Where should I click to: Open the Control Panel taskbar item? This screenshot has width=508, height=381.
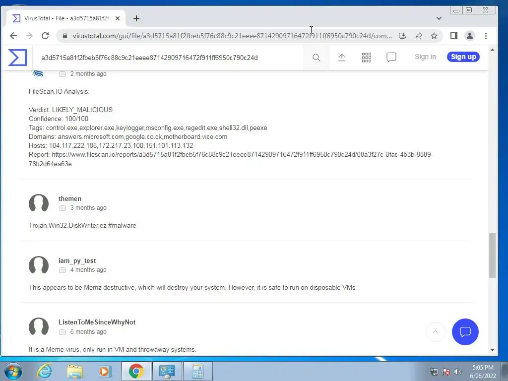167,371
